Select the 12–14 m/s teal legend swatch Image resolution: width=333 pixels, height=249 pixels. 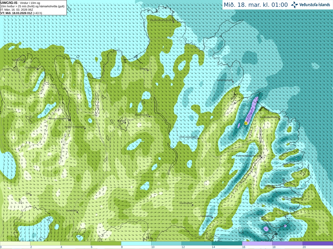(197, 244)
